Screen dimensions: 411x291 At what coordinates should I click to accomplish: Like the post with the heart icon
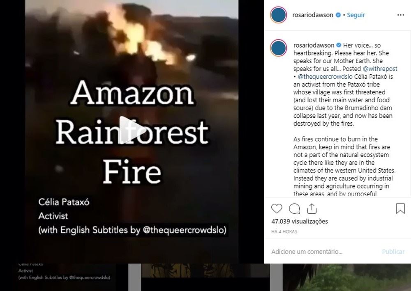[277, 209]
